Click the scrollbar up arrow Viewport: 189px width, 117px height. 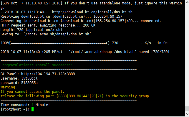tap(187, 2)
